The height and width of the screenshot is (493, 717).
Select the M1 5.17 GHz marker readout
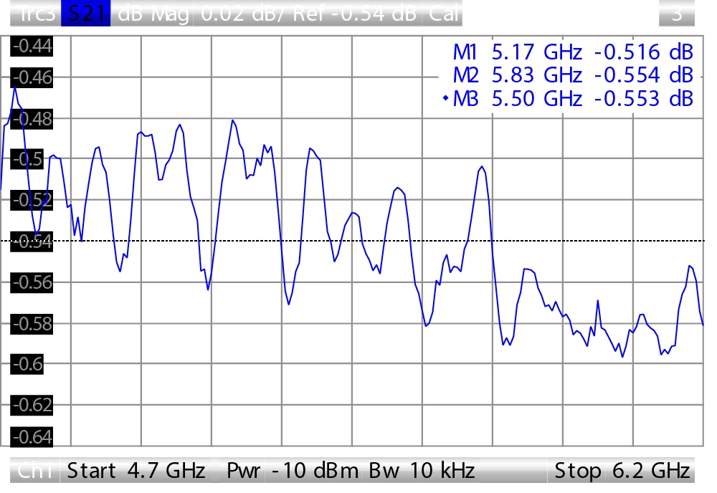573,52
